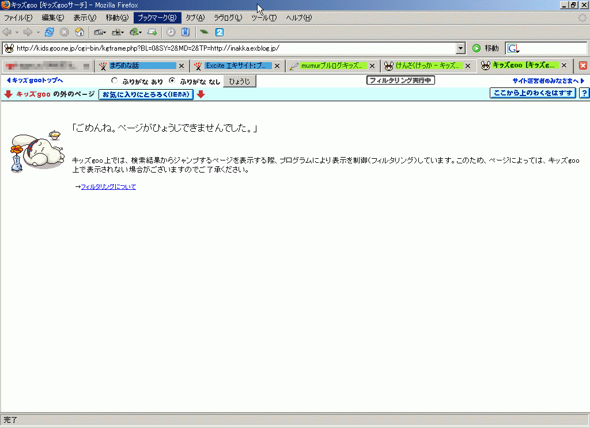590x428 pixels.
Task: Switch to the blurred first tab
Action: click(x=47, y=66)
